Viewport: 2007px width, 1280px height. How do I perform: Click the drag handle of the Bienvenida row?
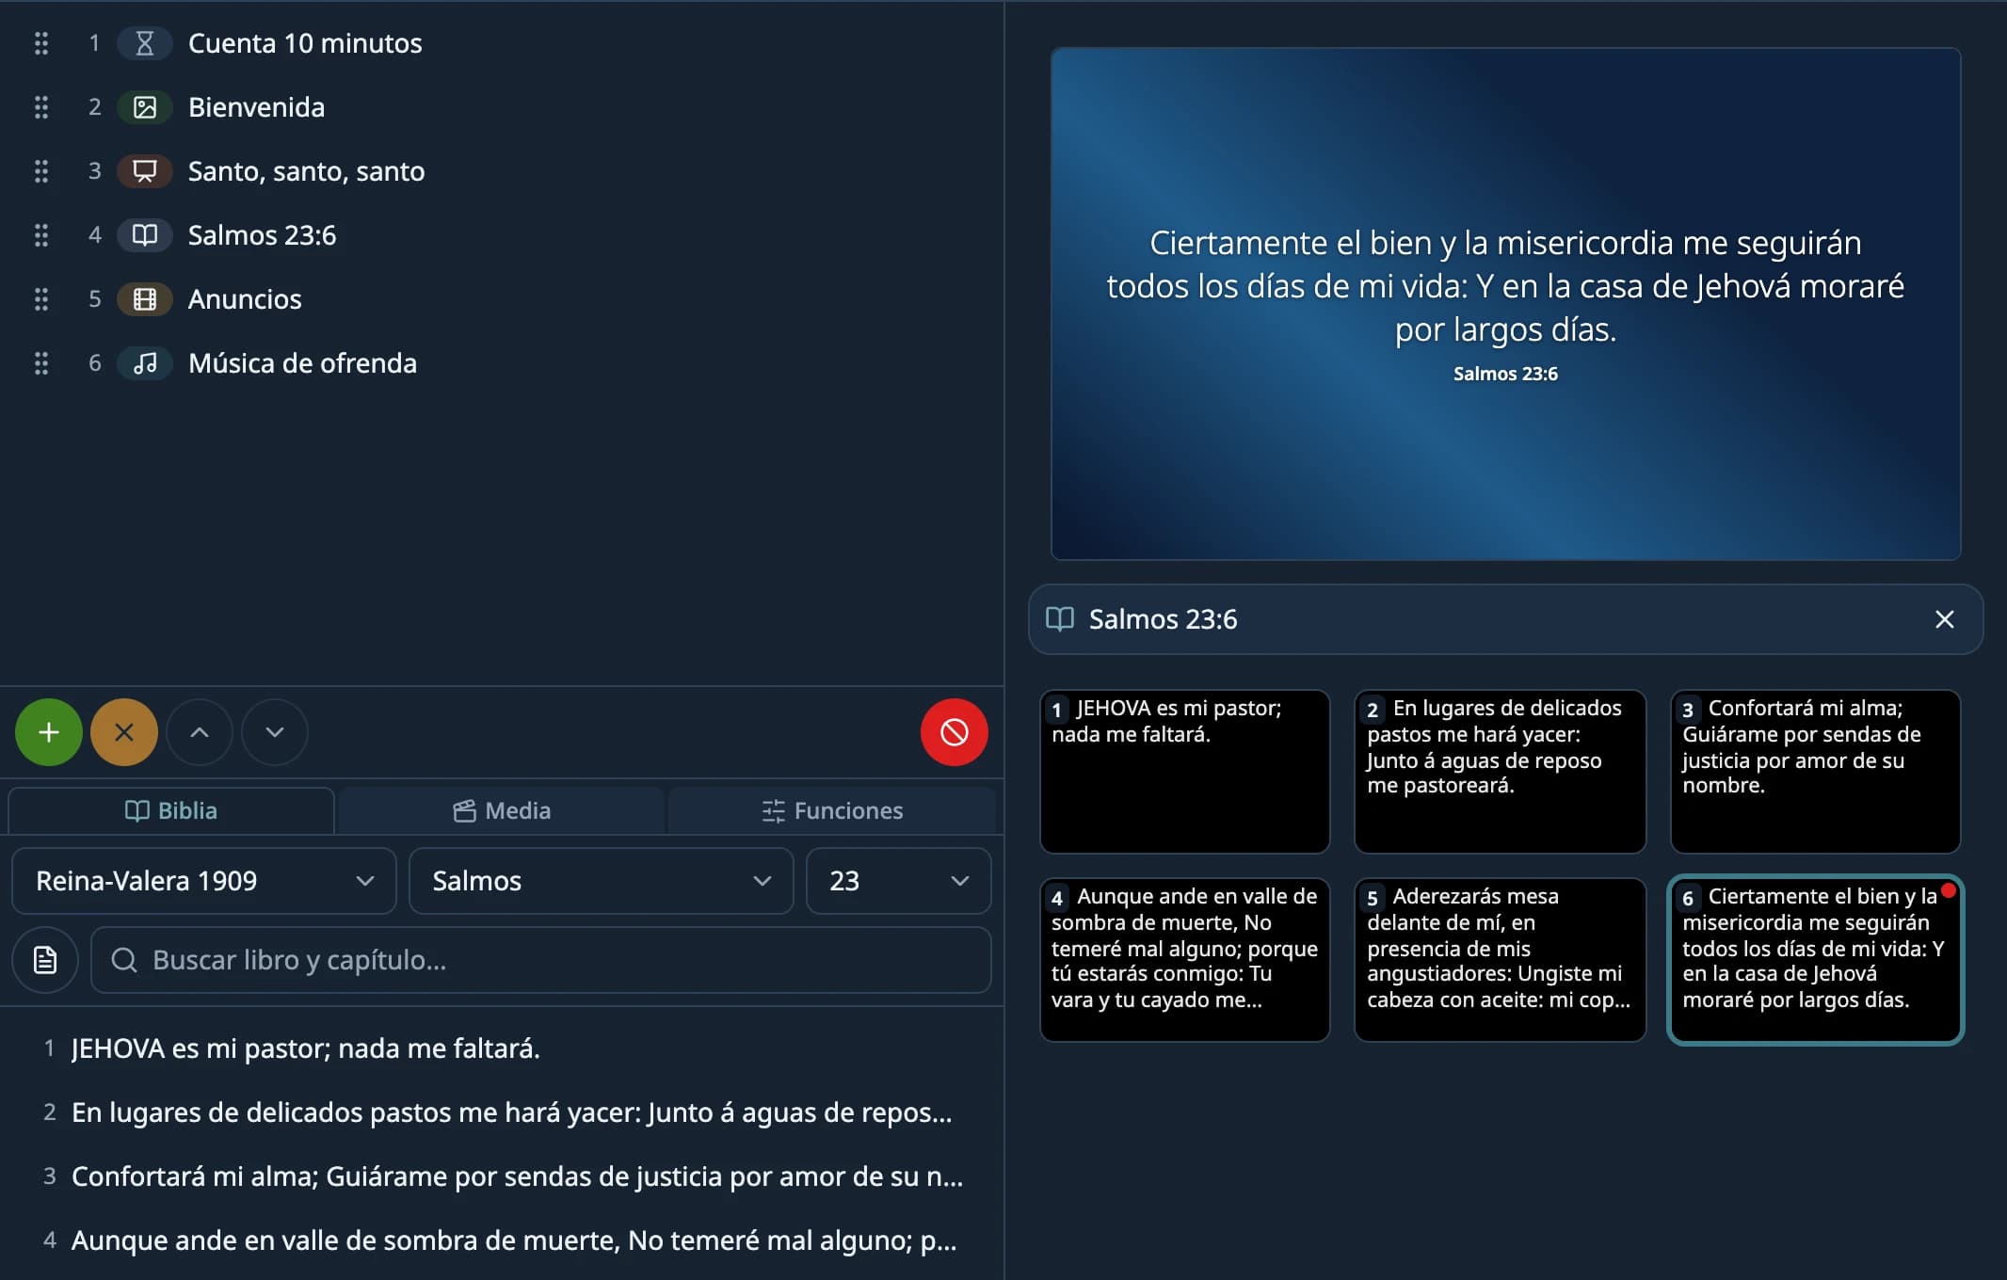[x=41, y=107]
